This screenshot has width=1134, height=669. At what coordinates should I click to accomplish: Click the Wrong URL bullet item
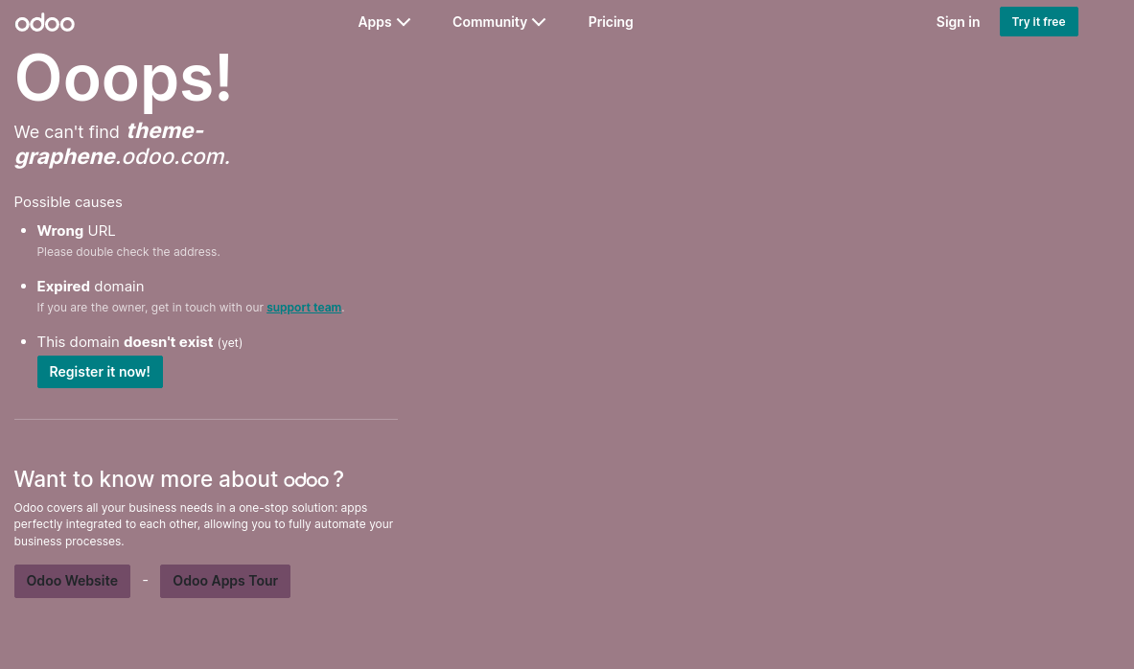tap(76, 230)
